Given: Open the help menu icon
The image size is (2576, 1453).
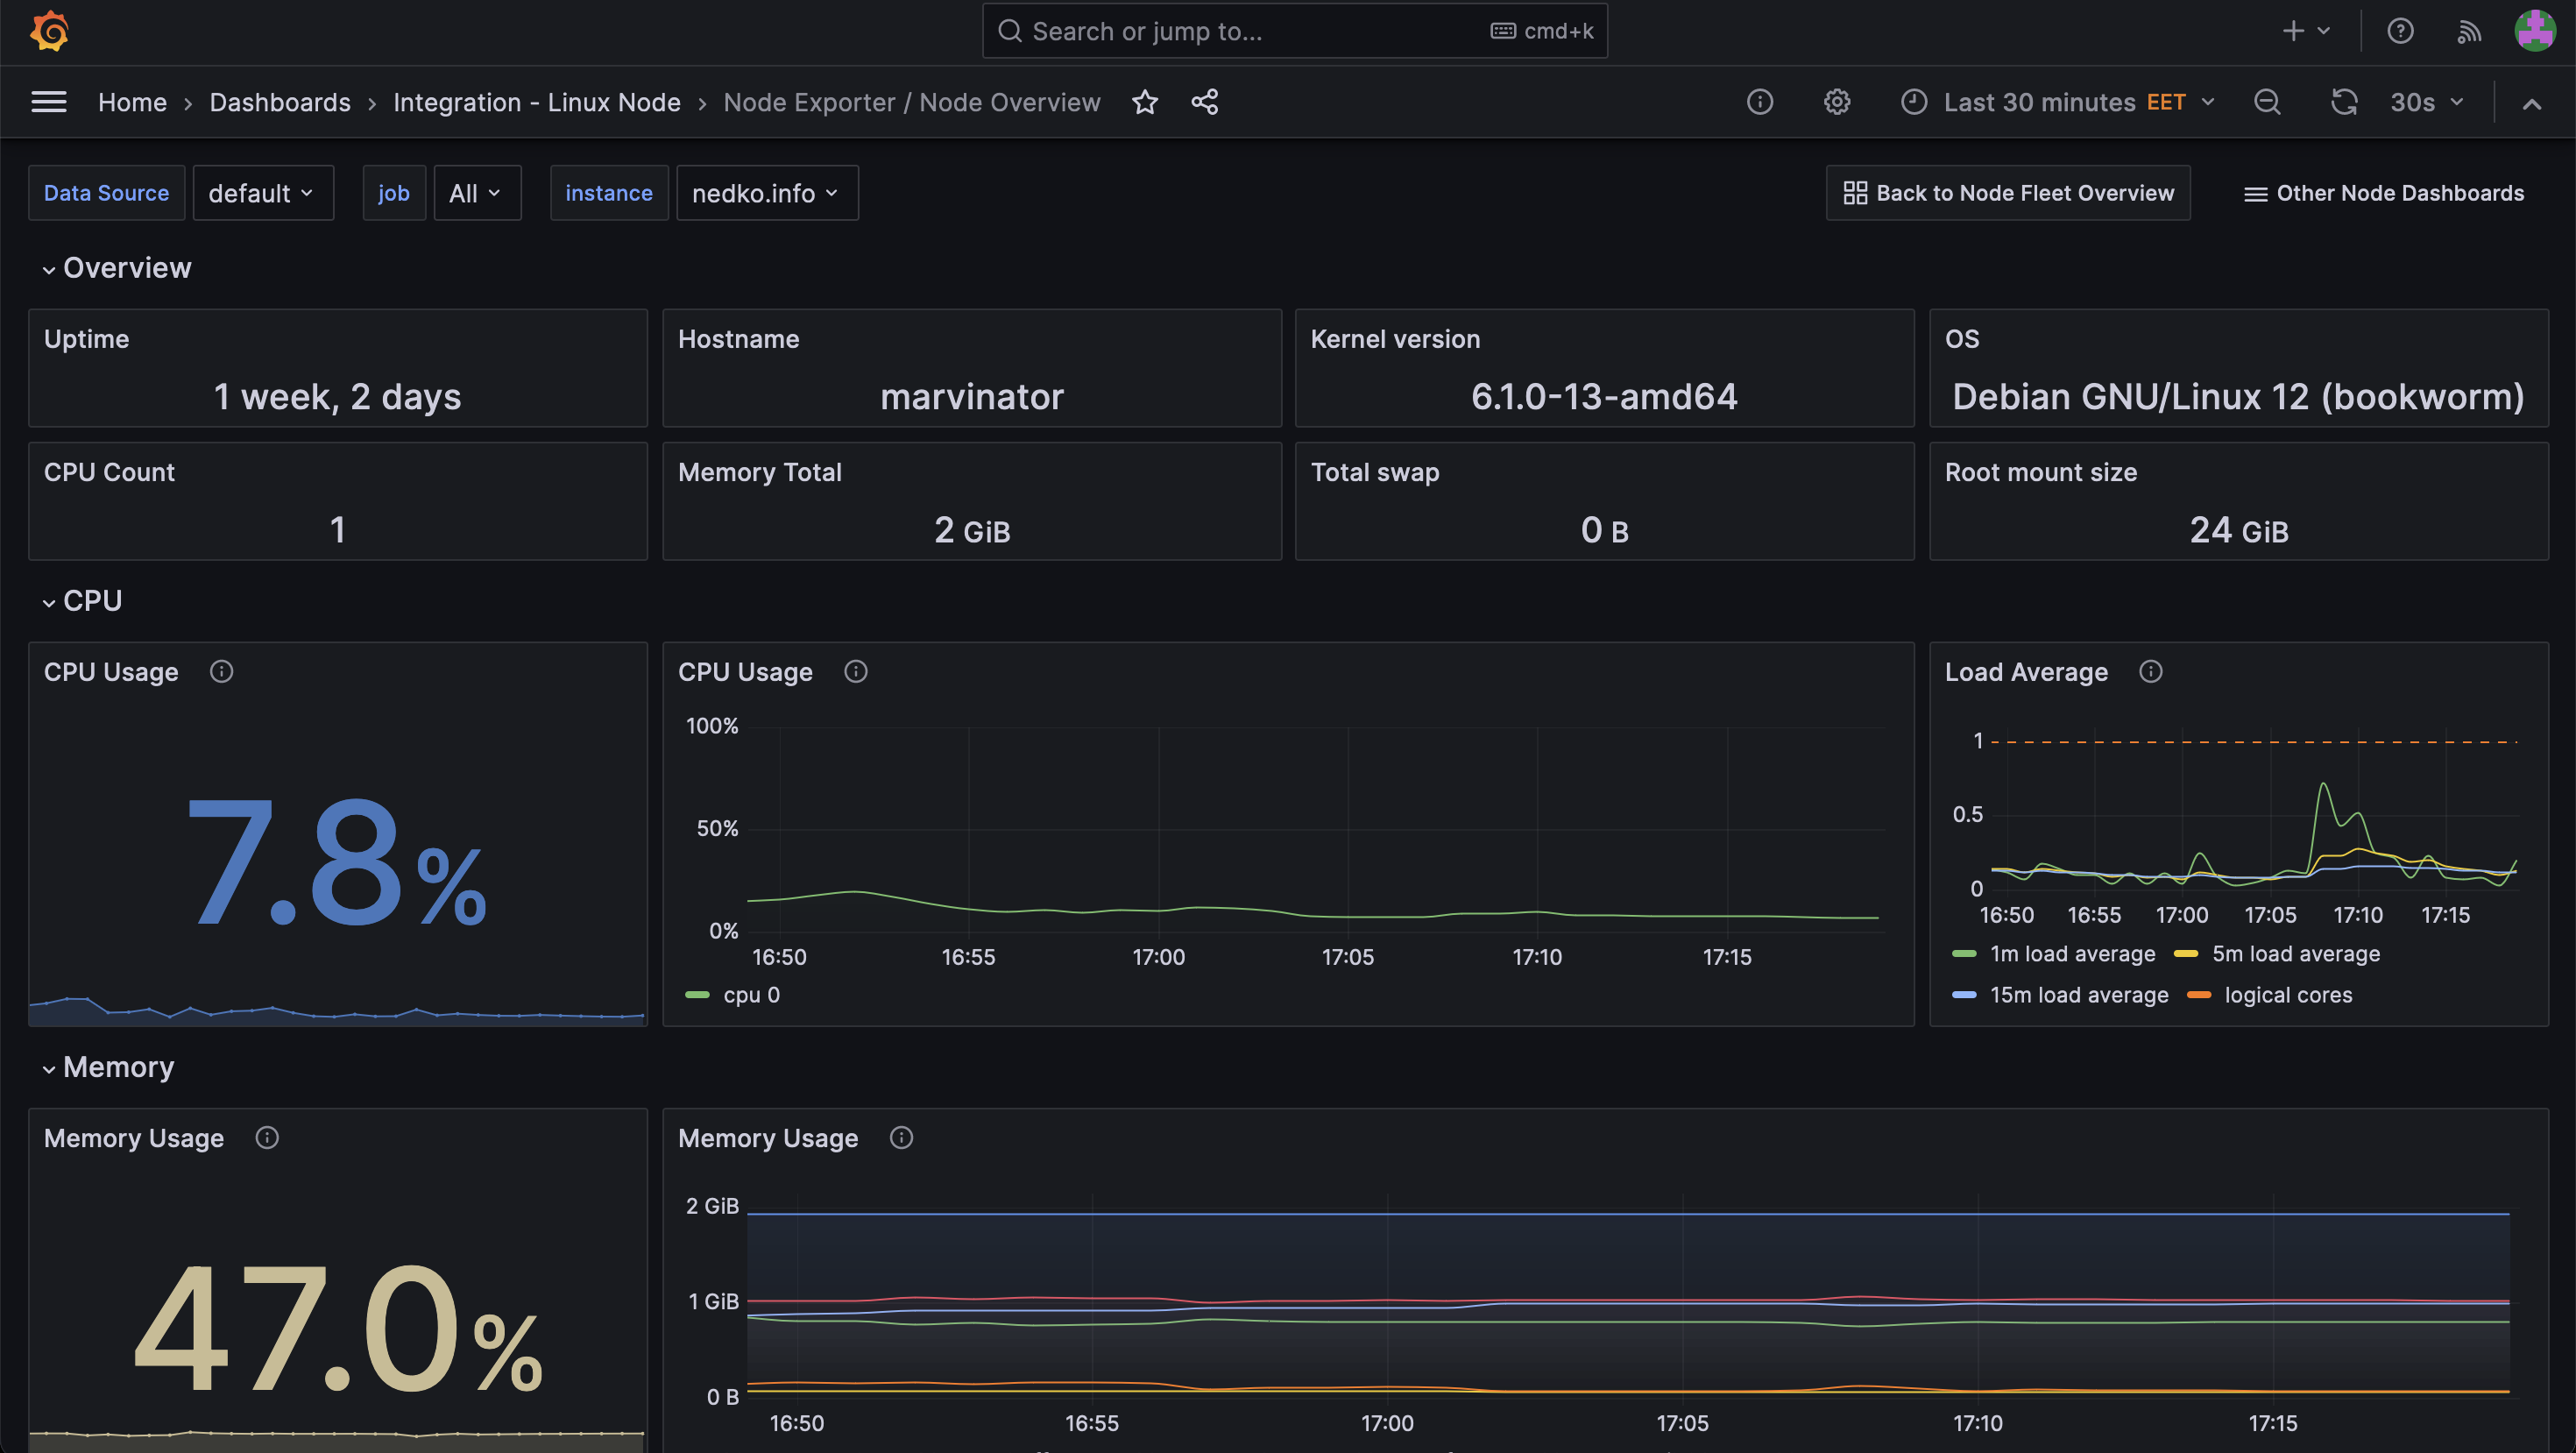Looking at the screenshot, I should [x=2400, y=31].
